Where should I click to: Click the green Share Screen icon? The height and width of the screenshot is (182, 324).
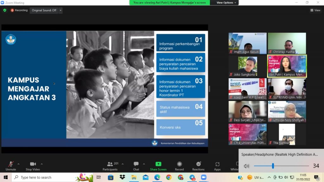158,165
